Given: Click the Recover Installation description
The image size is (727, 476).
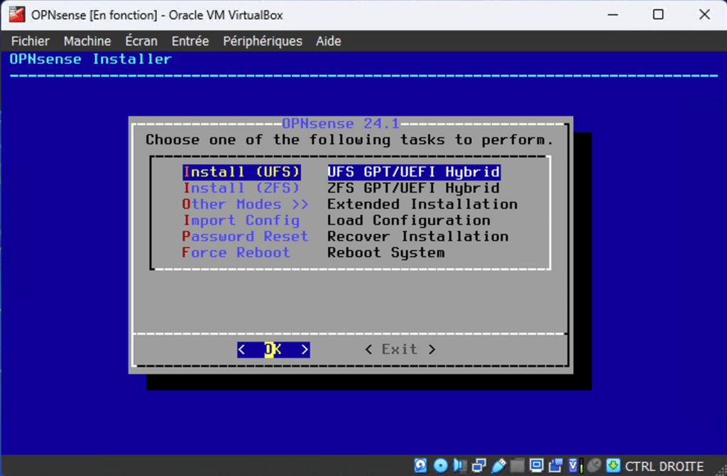Looking at the screenshot, I should click(417, 236).
